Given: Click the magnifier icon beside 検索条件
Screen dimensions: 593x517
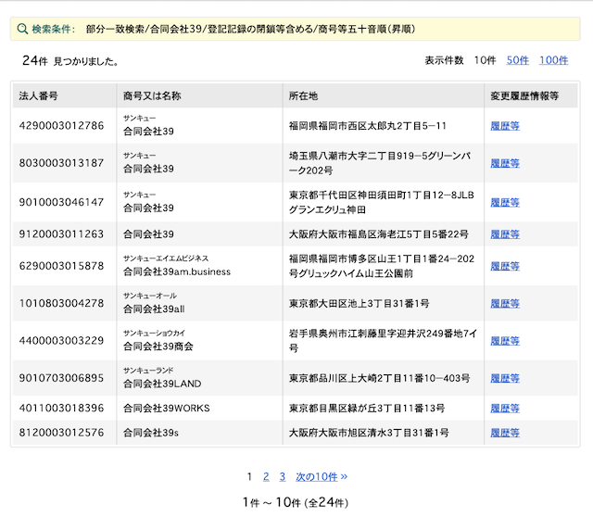Looking at the screenshot, I should tap(21, 30).
